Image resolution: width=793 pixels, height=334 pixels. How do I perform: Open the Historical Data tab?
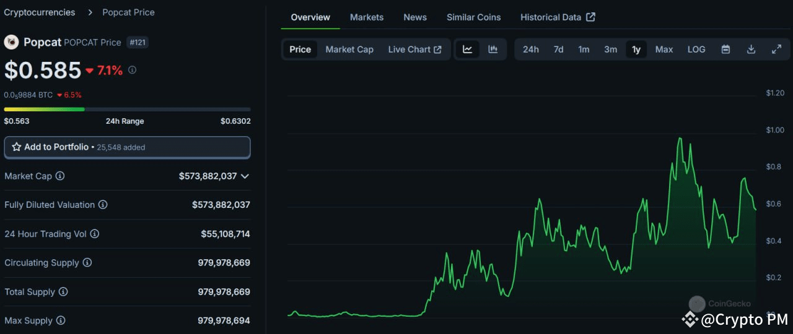pyautogui.click(x=558, y=17)
